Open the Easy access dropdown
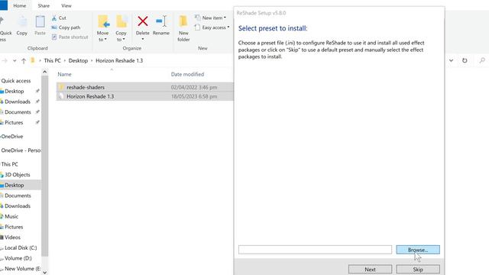 pos(212,27)
